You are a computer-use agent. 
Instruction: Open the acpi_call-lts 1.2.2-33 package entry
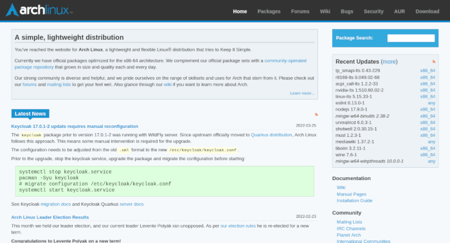point(357,84)
